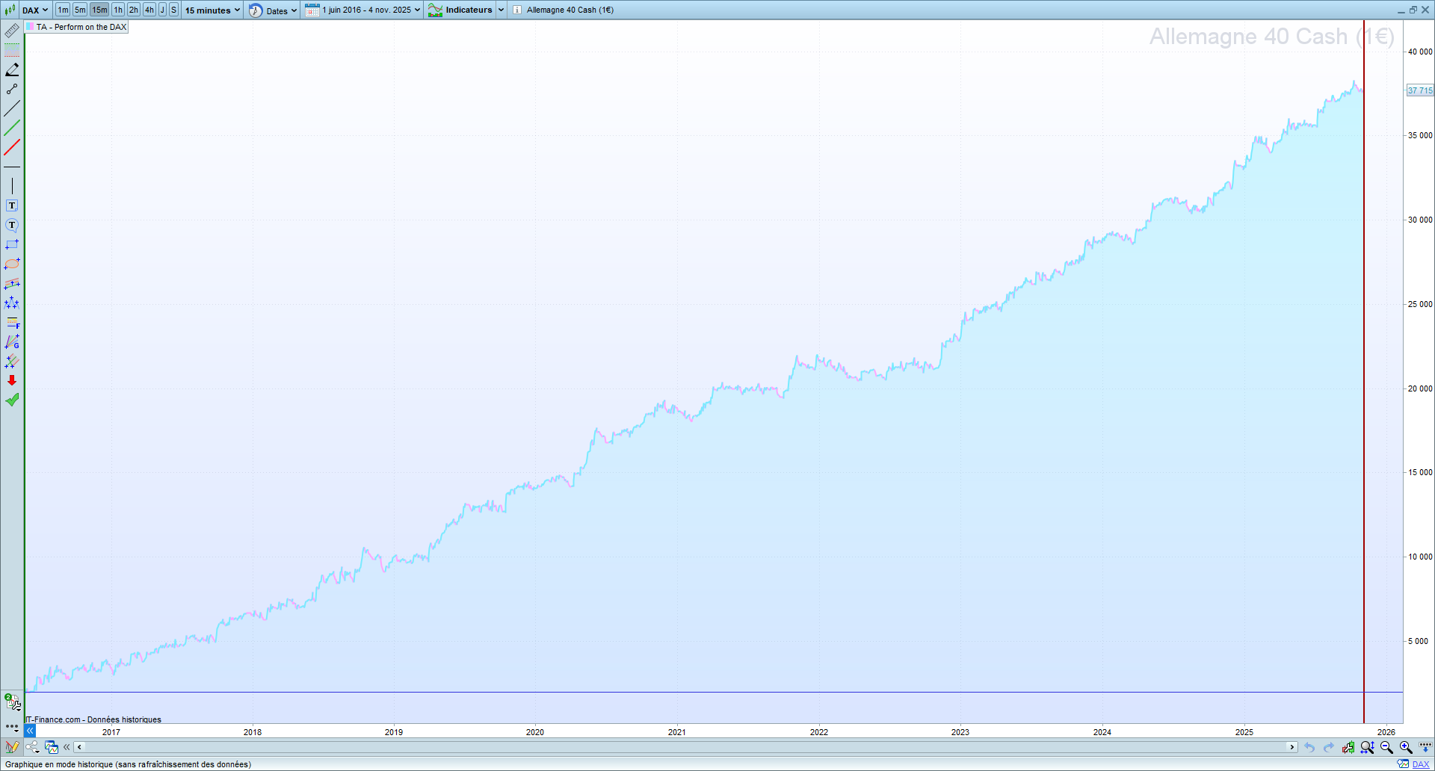The image size is (1435, 771).
Task: Select the ruler measurement tool
Action: point(12,31)
